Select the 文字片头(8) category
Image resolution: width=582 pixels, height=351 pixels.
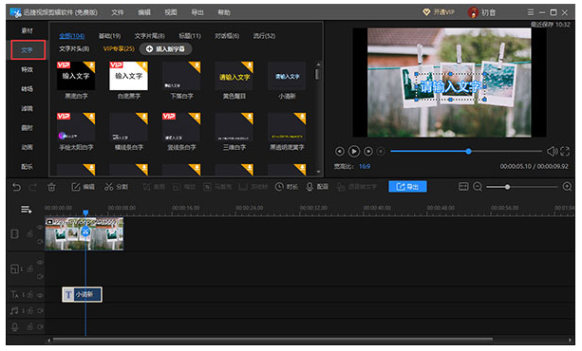point(74,48)
